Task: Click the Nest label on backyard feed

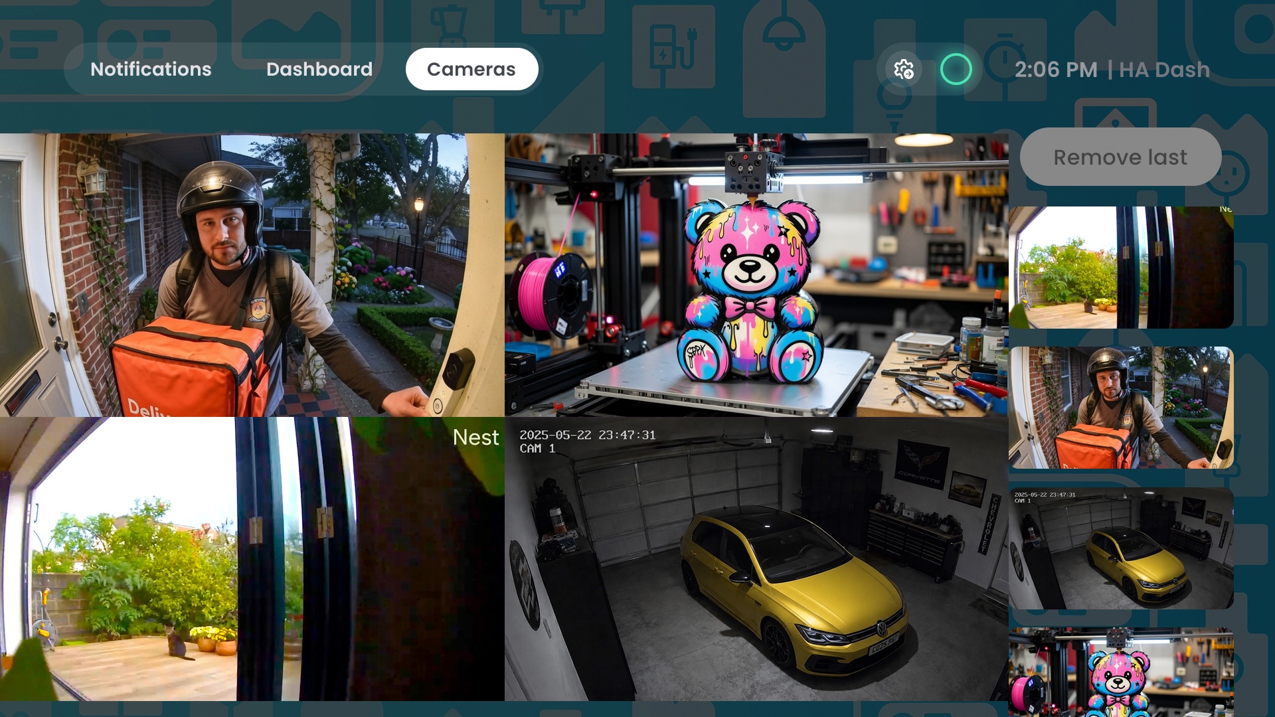Action: (475, 437)
